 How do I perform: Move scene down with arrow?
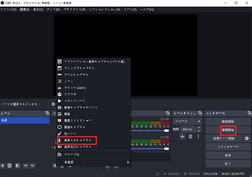[x=32, y=165]
